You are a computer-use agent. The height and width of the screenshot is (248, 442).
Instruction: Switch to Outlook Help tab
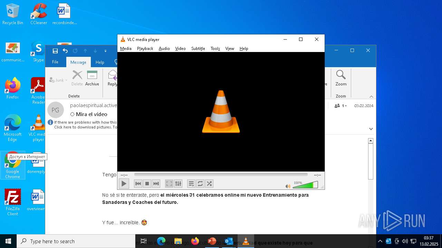tap(100, 62)
